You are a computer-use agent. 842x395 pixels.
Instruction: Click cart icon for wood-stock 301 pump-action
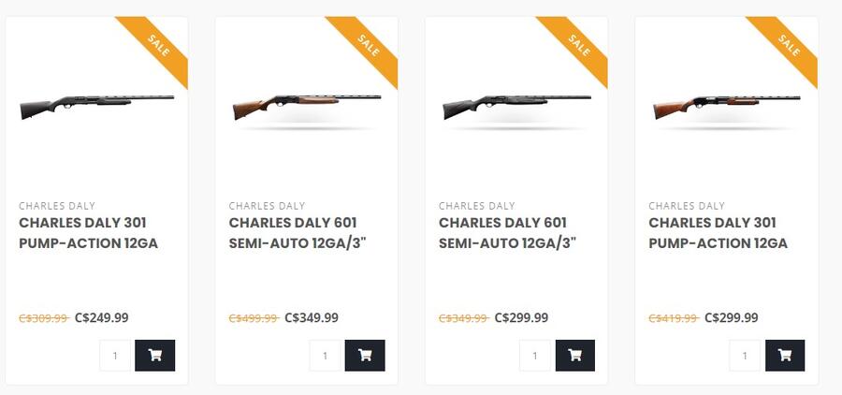click(x=785, y=356)
